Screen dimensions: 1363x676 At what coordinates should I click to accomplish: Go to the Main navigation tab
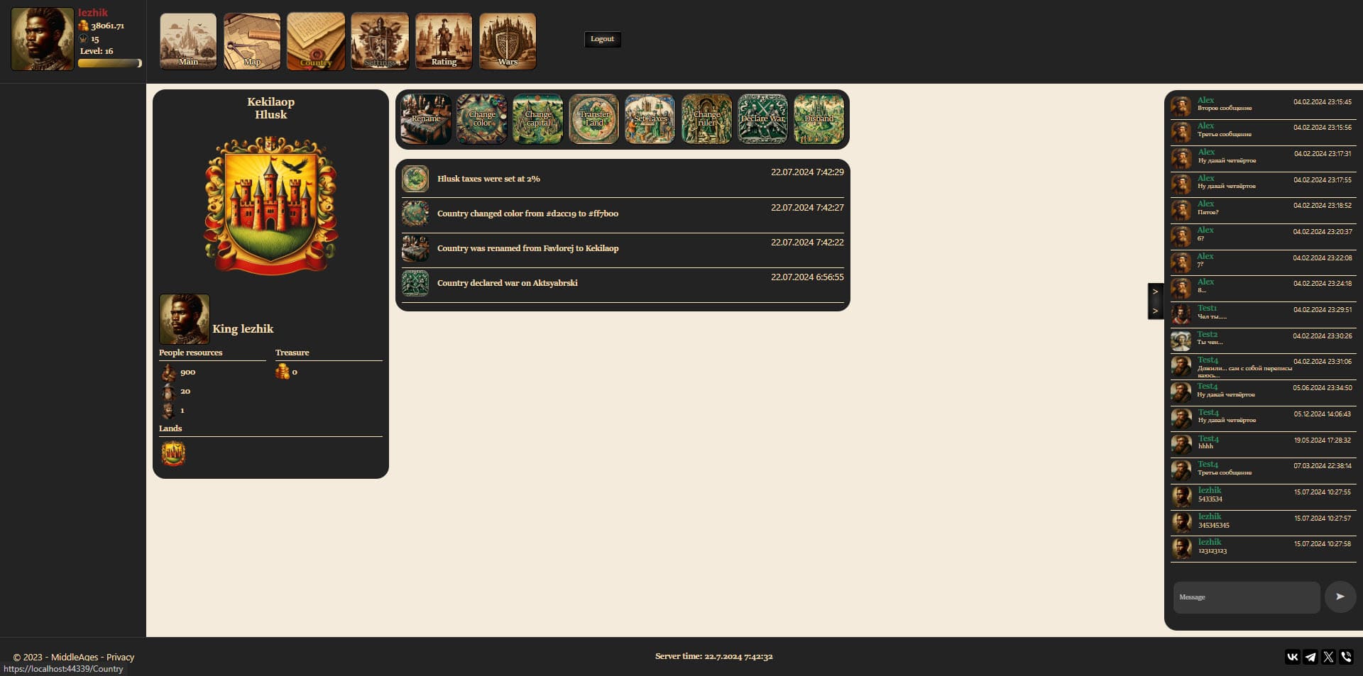pyautogui.click(x=188, y=41)
